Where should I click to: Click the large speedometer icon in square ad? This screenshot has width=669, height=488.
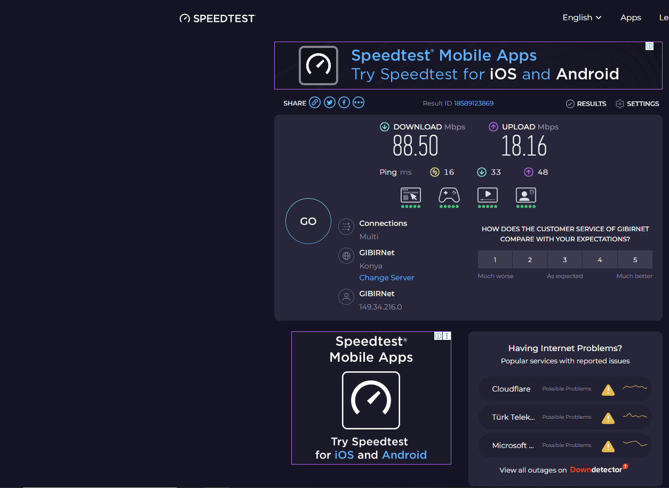[x=371, y=400]
